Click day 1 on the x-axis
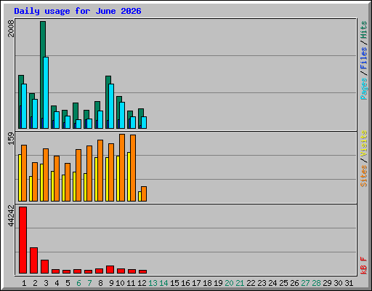Image resolution: width=372 pixels, height=291 pixels. [24, 283]
